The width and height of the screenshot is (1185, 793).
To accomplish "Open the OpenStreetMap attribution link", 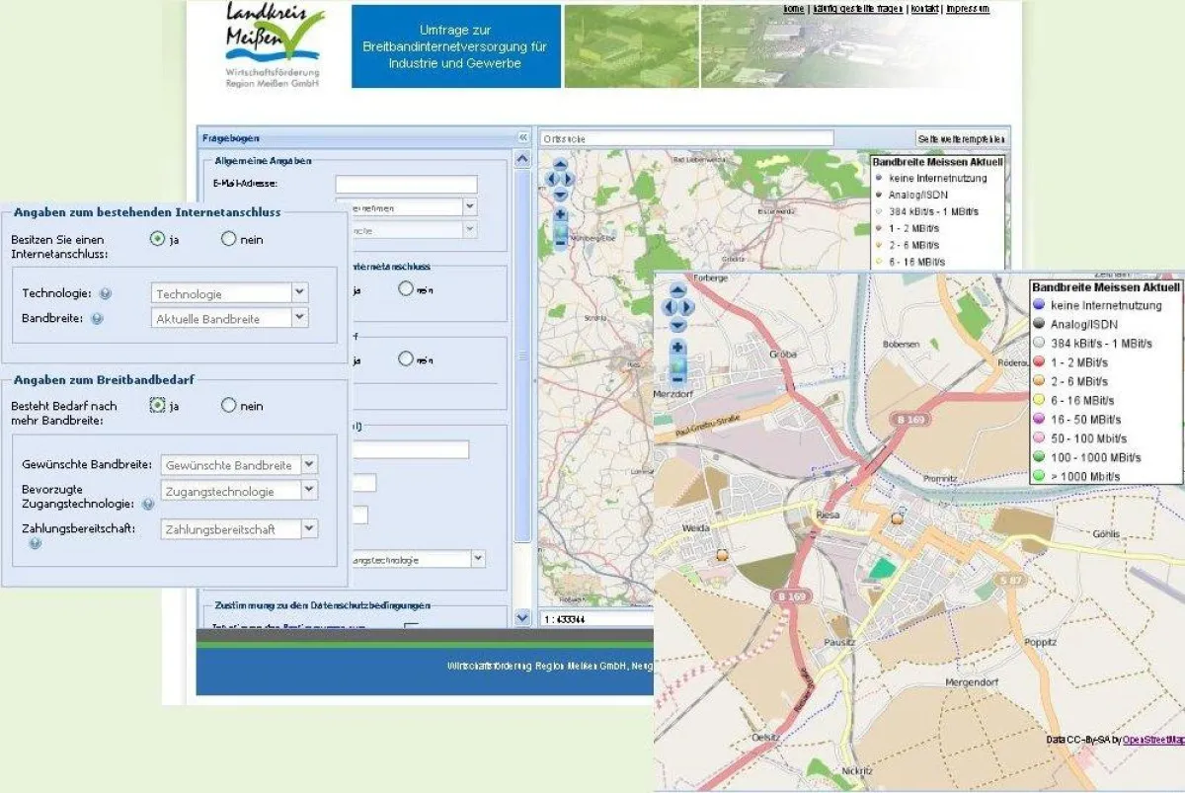I will tap(1151, 739).
